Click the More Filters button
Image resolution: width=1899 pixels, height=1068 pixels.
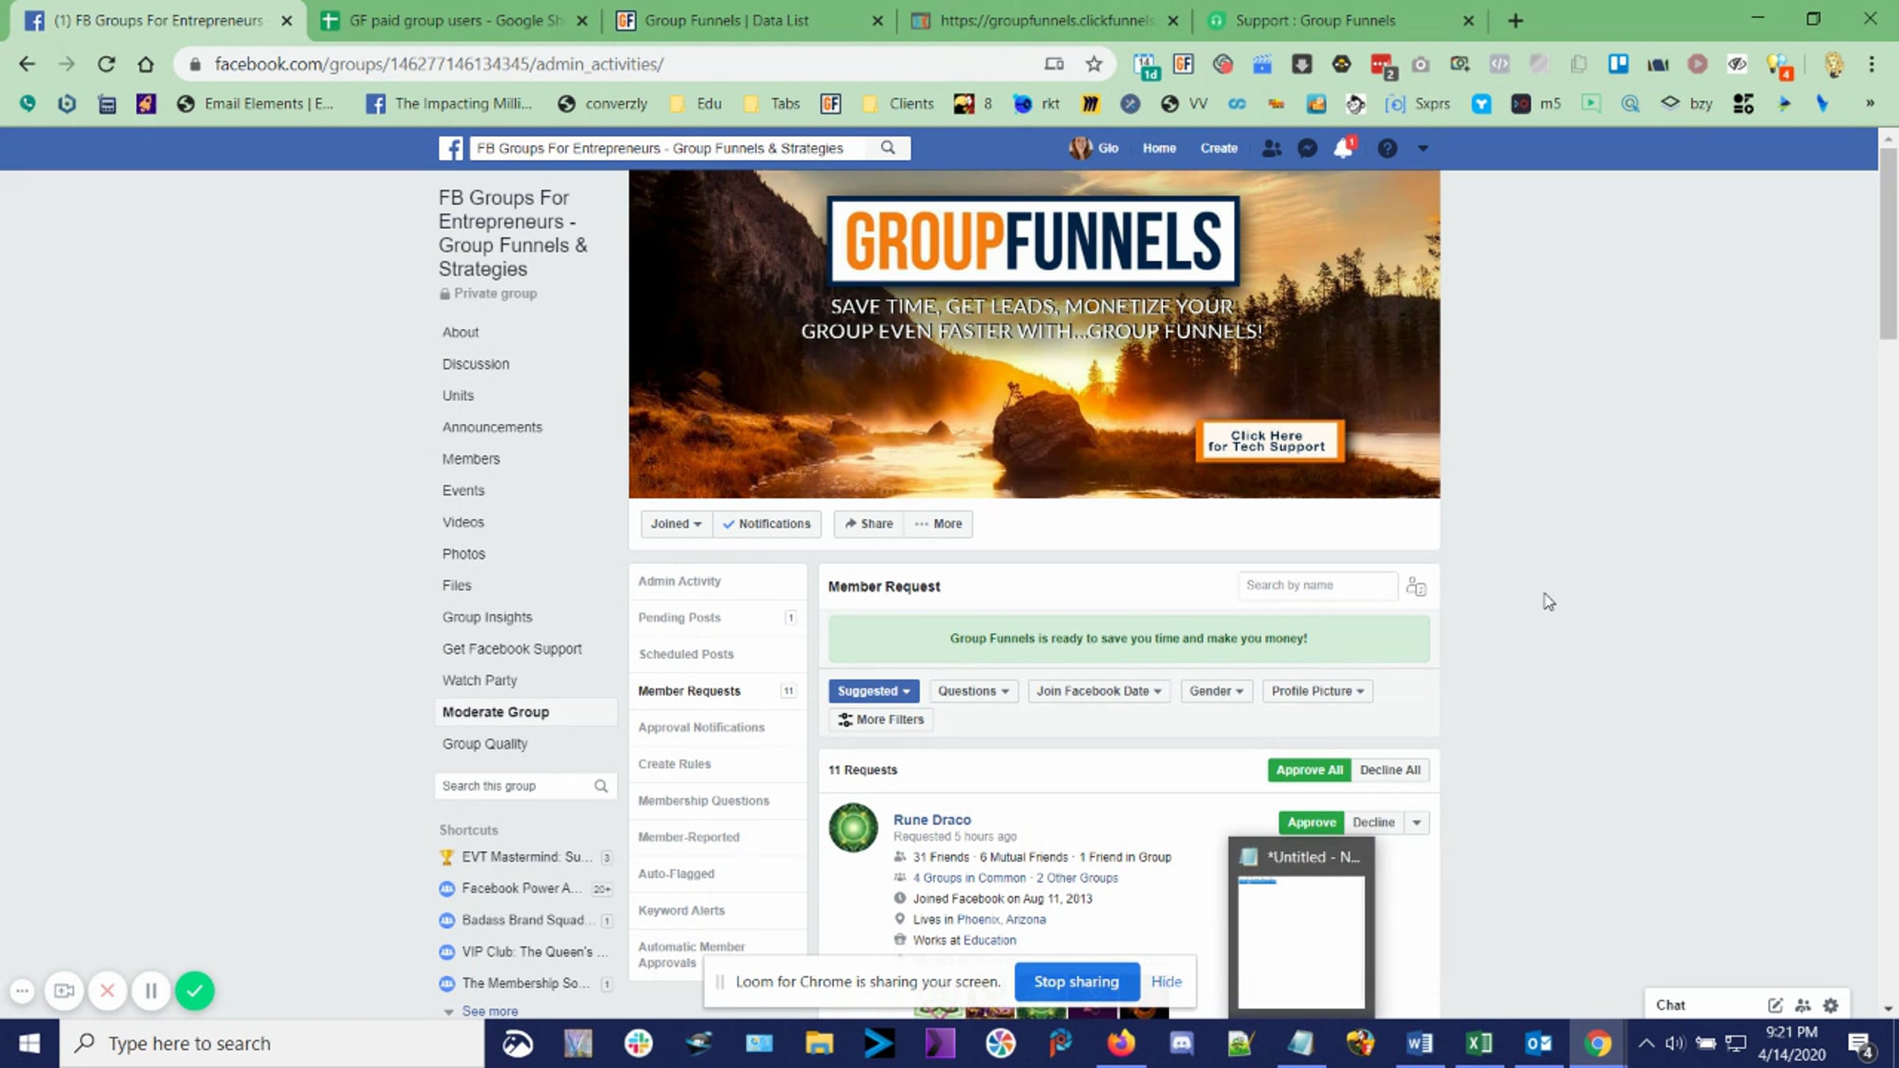coord(881,719)
